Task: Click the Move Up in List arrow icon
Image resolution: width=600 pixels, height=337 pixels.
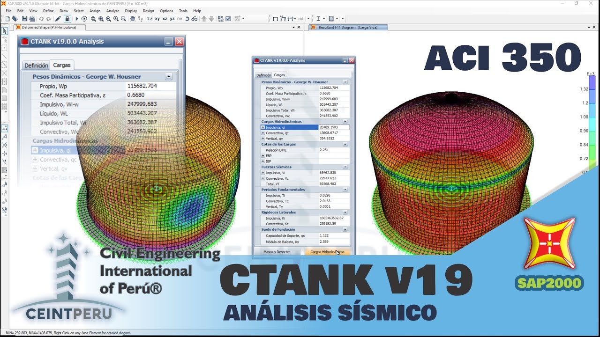Action: pyautogui.click(x=204, y=19)
